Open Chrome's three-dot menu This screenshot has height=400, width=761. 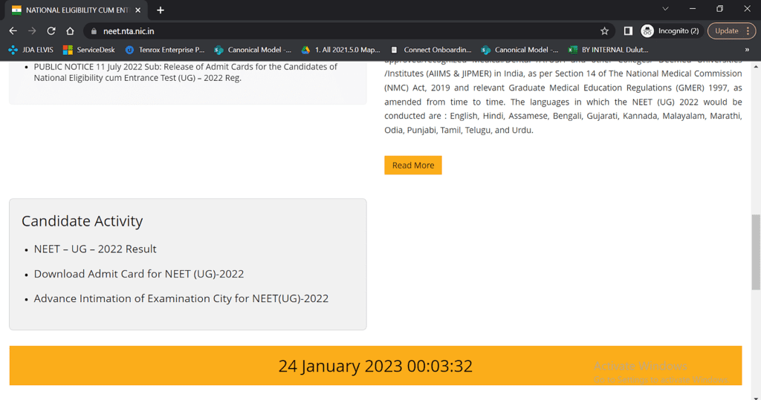click(748, 31)
